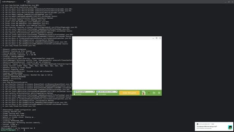Click the TL logo icon in launcher
This screenshot has width=234, height=132.
point(144,93)
